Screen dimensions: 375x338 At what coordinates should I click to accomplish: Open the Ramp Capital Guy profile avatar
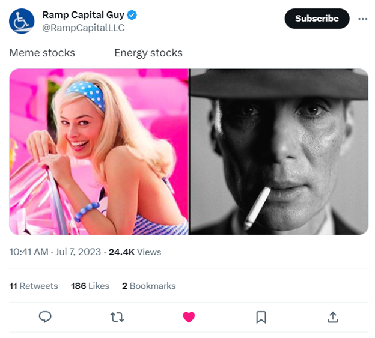tap(22, 21)
